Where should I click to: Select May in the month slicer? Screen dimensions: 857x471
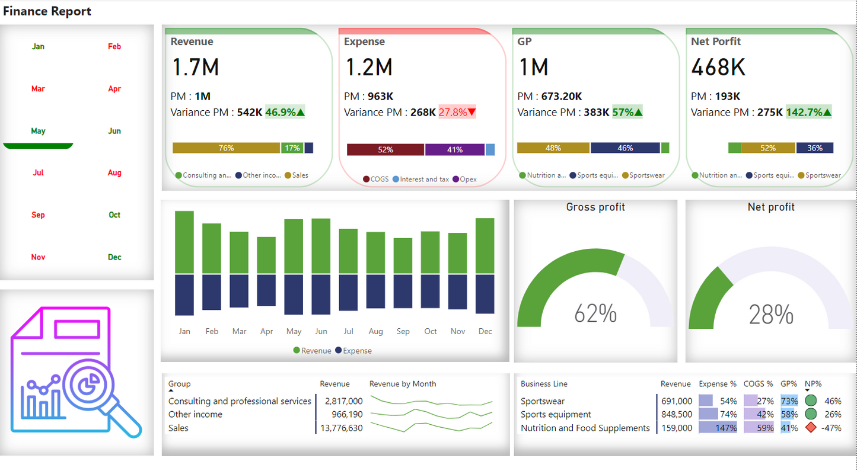(38, 131)
